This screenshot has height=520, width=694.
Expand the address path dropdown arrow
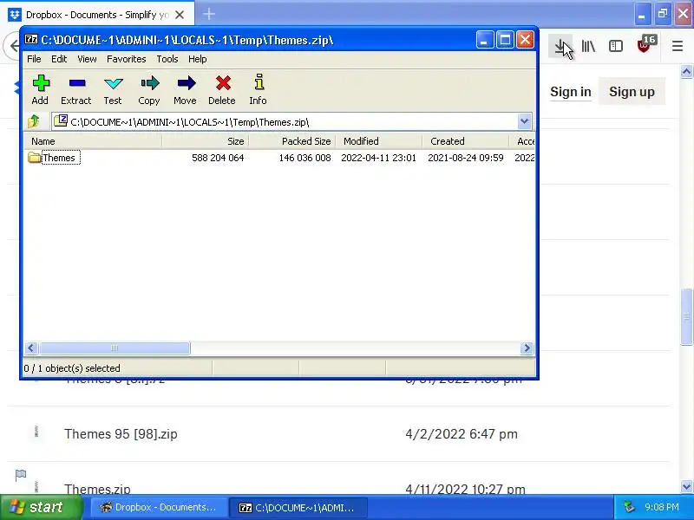[x=525, y=121]
